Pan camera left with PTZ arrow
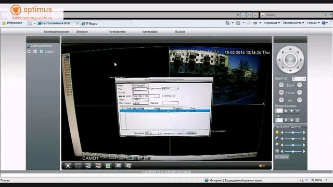Image resolution: width=333 pixels, height=187 pixels. pos(279,60)
